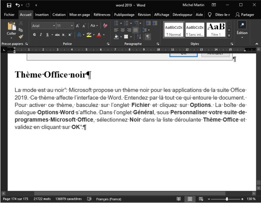Open the font name dropdown showing Arial
261x203 pixels.
click(x=54, y=26)
